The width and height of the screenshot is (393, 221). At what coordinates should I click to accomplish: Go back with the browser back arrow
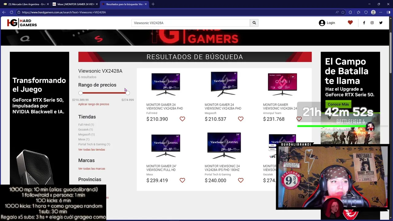4,12
